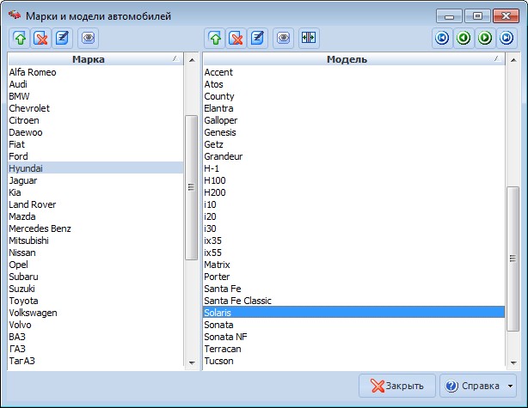This screenshot has height=408, width=528.
Task: Sort brands by Марка column header
Action: [x=95, y=59]
